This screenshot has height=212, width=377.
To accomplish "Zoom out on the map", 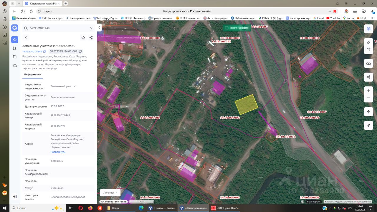I will point(368,98).
